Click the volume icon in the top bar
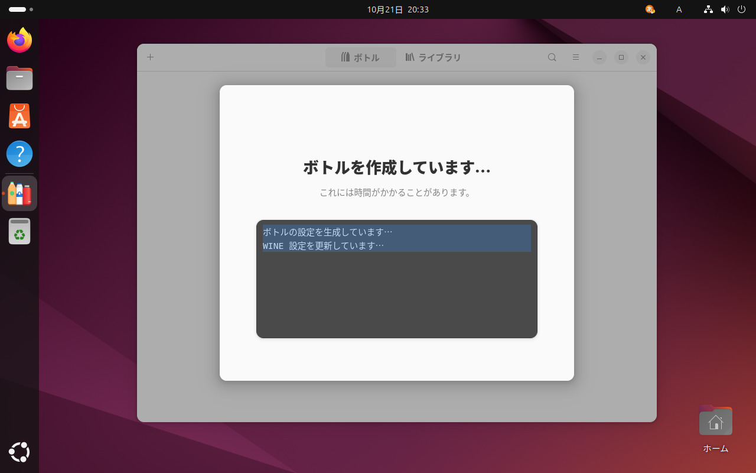Viewport: 756px width, 473px height. tap(725, 9)
